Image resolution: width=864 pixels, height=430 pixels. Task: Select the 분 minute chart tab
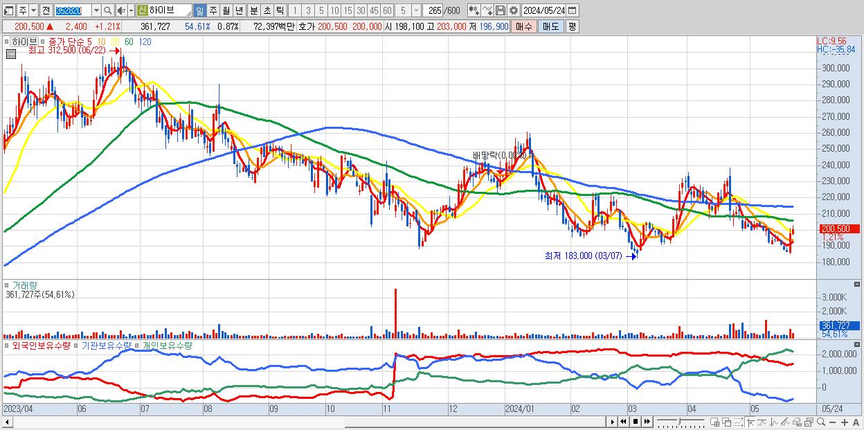point(253,10)
